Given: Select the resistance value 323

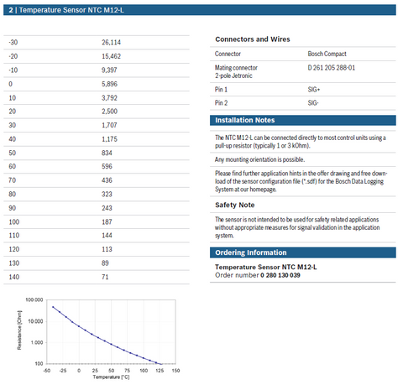Looking at the screenshot, I should (x=107, y=195).
